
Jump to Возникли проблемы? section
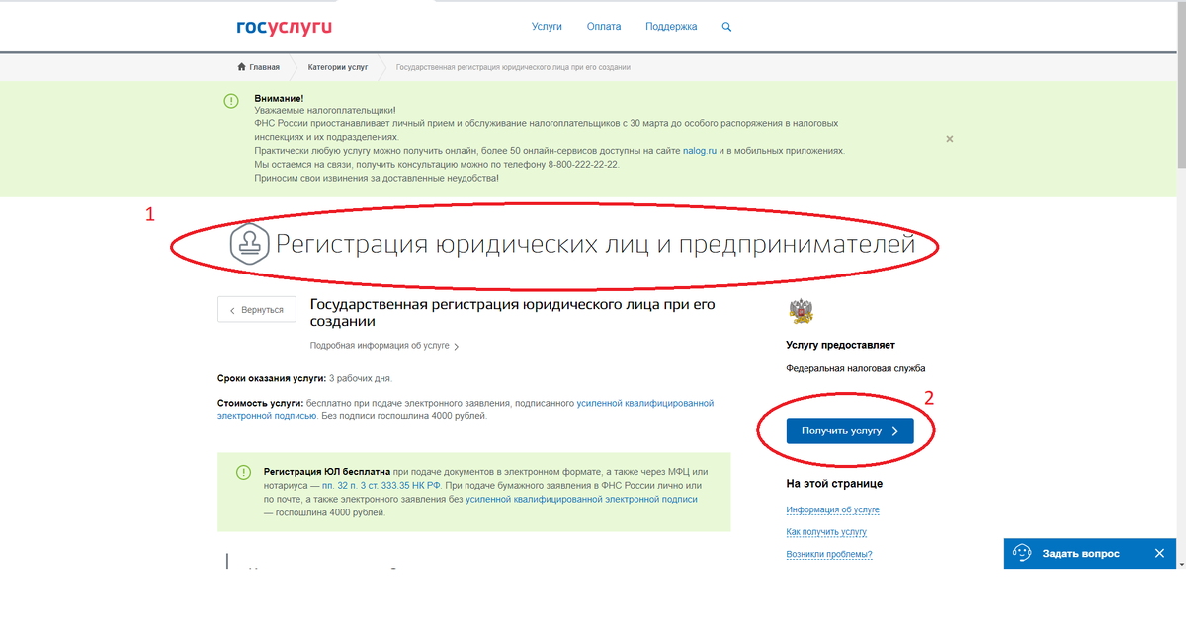pos(829,554)
